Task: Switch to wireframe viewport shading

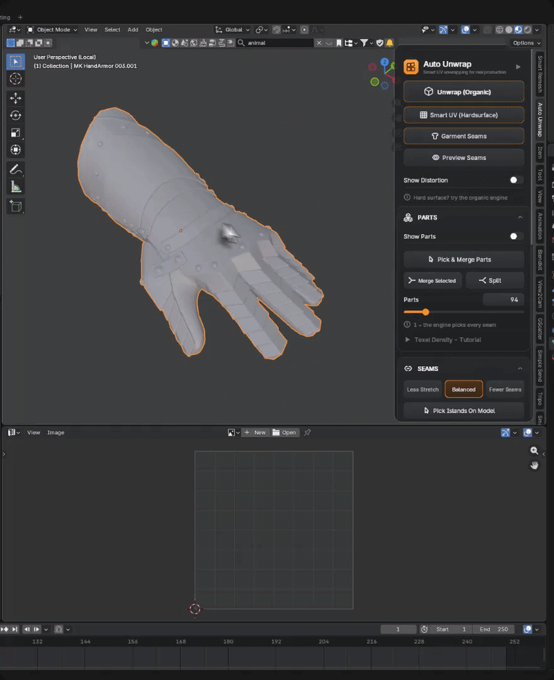Action: pos(499,30)
